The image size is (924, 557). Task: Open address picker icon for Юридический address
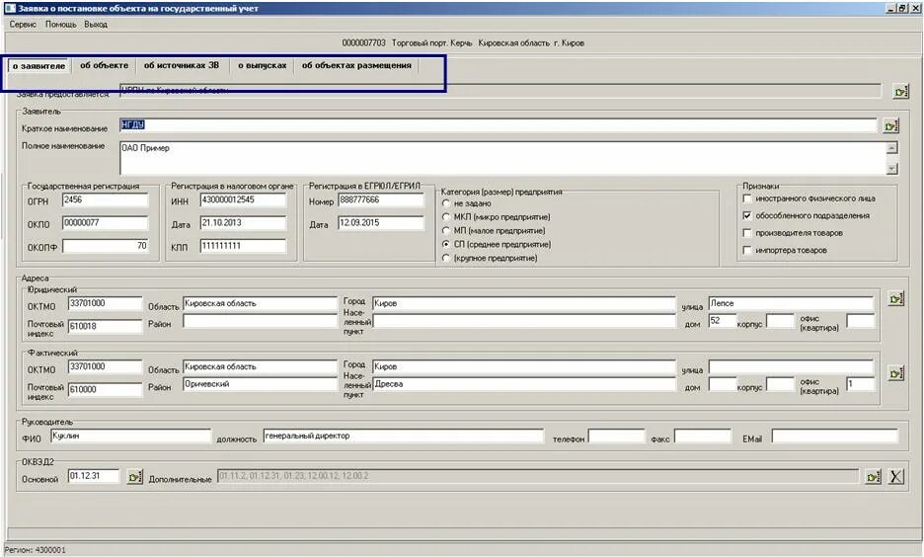coord(895,299)
